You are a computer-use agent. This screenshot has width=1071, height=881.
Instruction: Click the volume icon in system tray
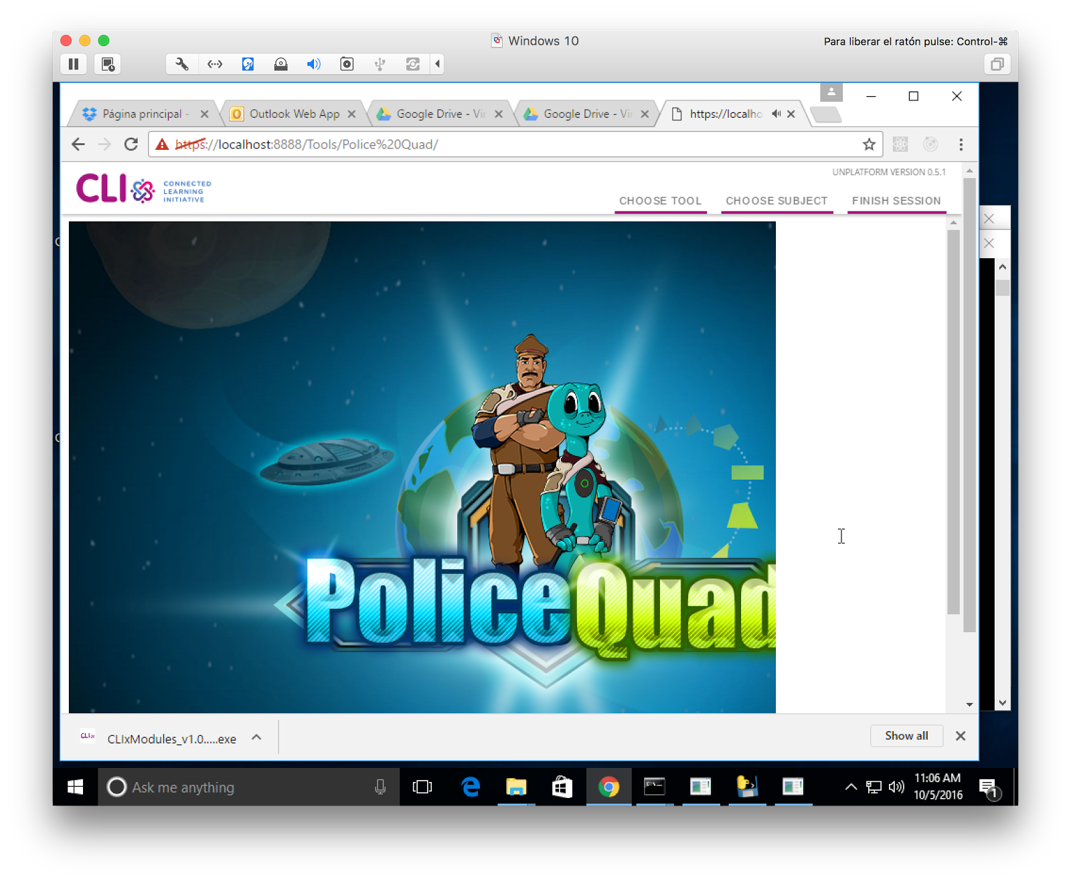point(896,787)
